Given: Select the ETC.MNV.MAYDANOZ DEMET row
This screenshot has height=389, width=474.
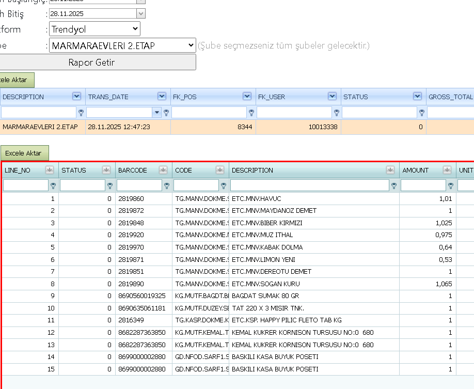Looking at the screenshot, I should point(238,211).
